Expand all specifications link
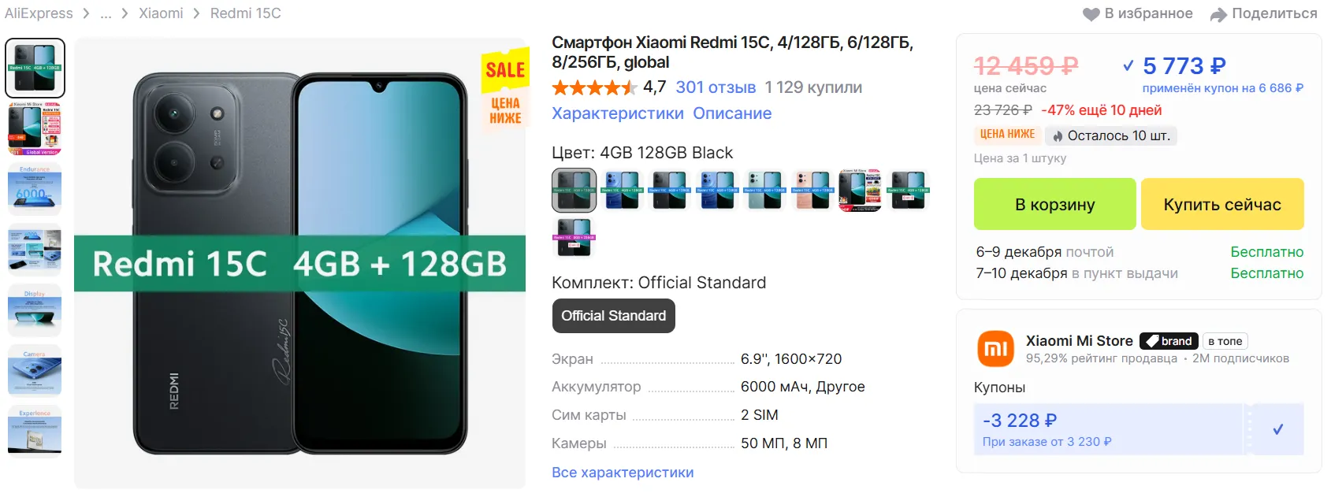The width and height of the screenshot is (1331, 497). 623,473
